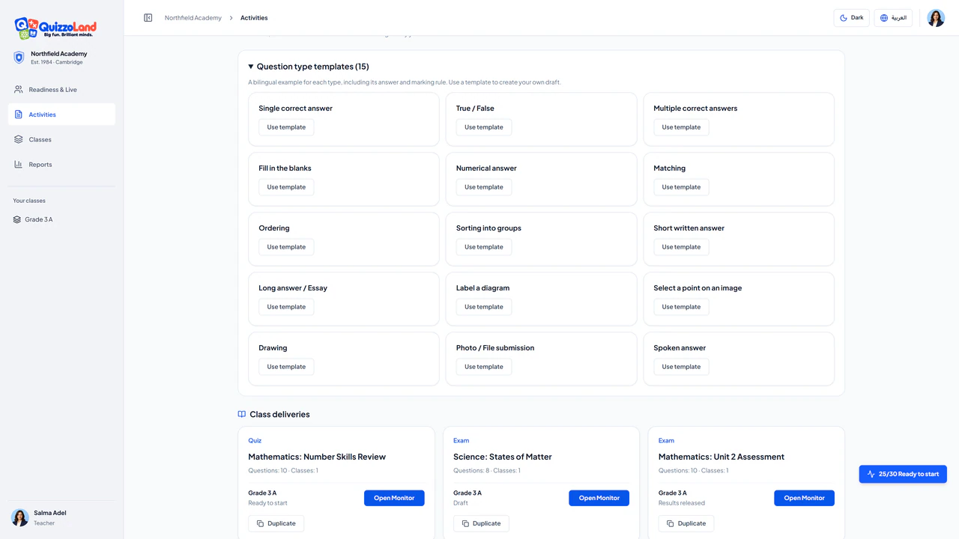
Task: Duplicate Mathematics: Number Skills Review
Action: 276,523
